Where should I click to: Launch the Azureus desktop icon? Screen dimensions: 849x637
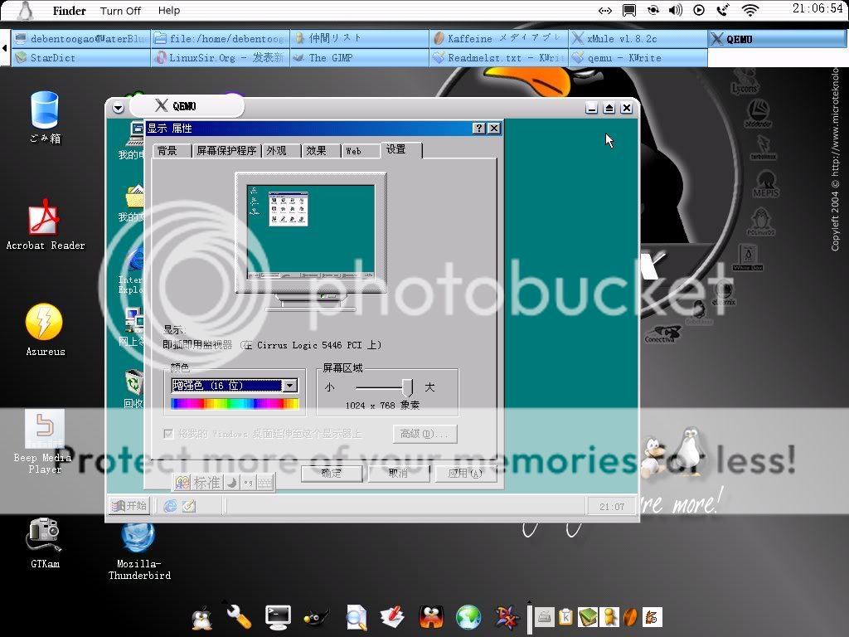(x=45, y=330)
